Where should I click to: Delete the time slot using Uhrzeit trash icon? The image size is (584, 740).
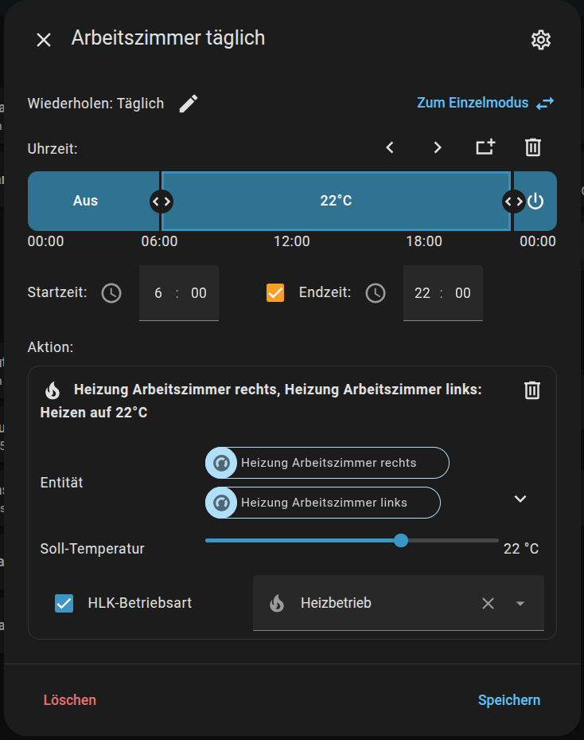[x=533, y=147]
